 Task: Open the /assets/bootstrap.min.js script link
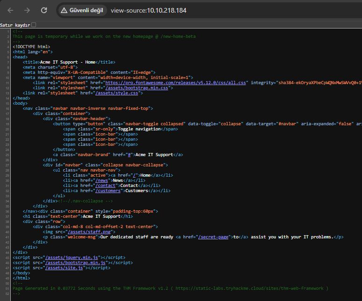(76, 263)
